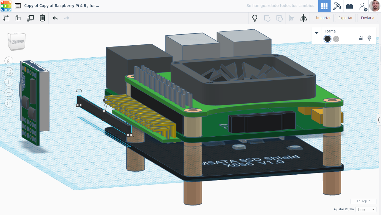Image resolution: width=381 pixels, height=215 pixels.
Task: Open the user profile avatar
Action: click(375, 6)
